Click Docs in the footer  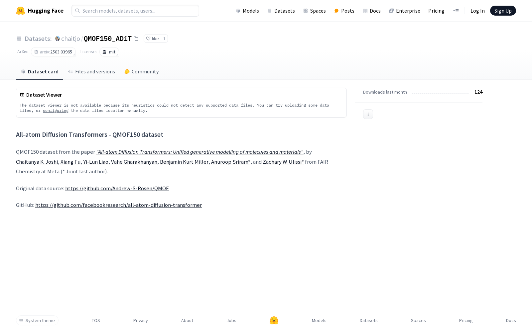point(511,320)
